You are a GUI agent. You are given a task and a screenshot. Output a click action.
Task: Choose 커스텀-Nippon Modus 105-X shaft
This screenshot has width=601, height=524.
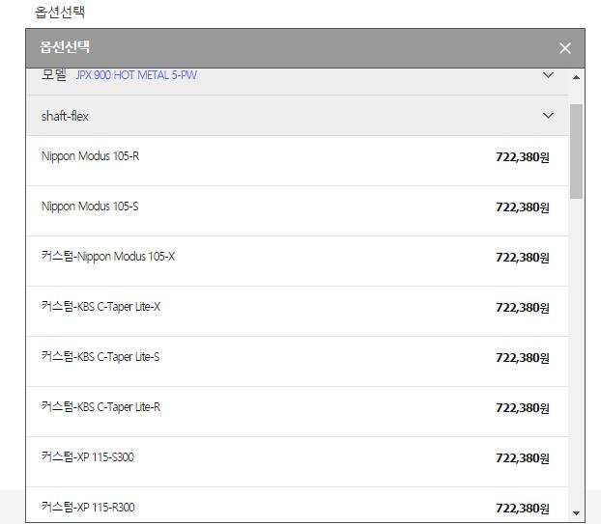coord(108,257)
